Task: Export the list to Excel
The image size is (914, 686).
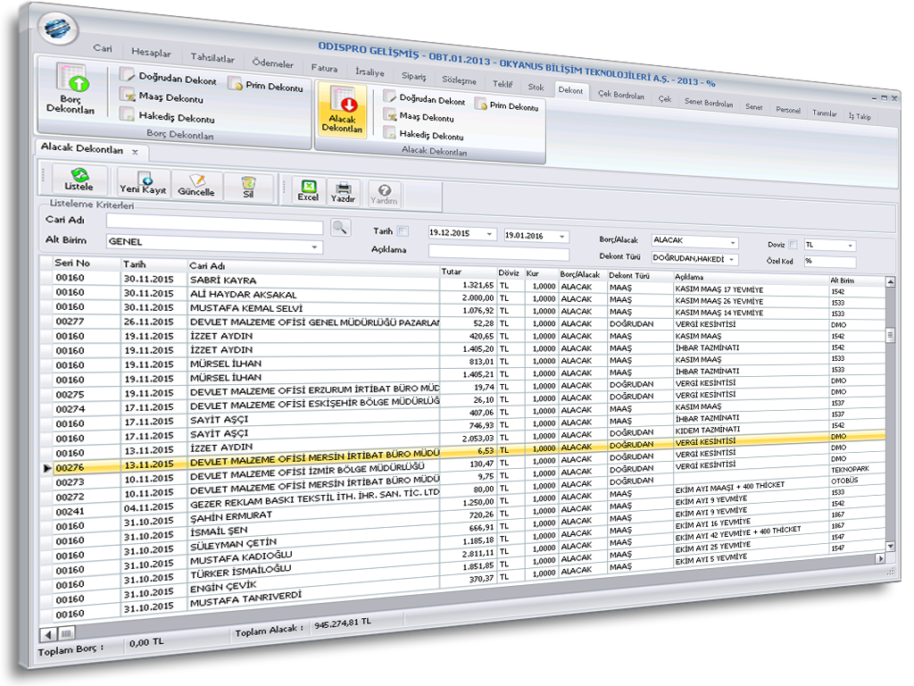Action: [x=308, y=190]
